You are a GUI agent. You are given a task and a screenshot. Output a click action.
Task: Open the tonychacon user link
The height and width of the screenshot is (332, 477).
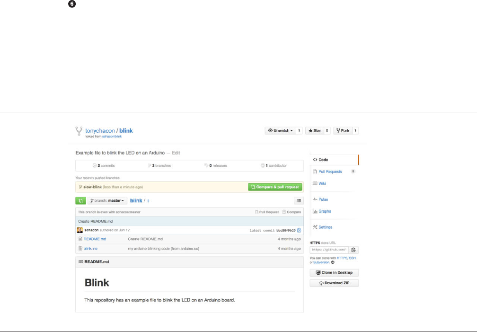pos(100,131)
